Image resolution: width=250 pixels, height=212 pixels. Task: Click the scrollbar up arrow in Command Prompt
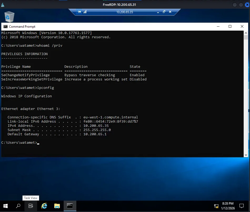click(x=246, y=33)
